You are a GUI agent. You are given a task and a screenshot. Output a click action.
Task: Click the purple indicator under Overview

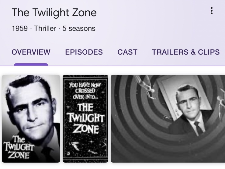[x=31, y=64]
